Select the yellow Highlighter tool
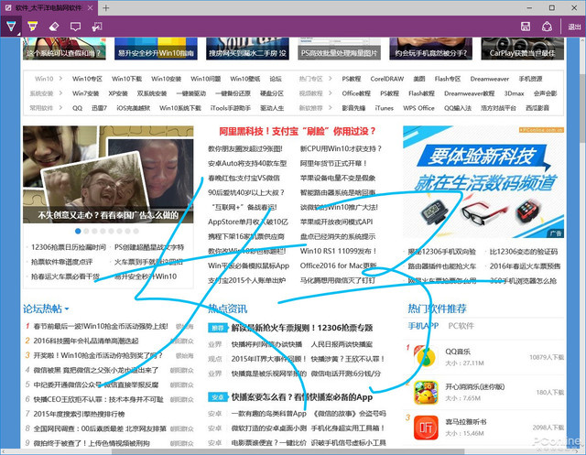The height and width of the screenshot is (455, 586). click(33, 27)
